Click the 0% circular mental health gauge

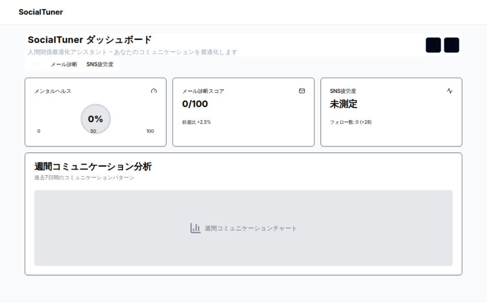click(x=96, y=119)
